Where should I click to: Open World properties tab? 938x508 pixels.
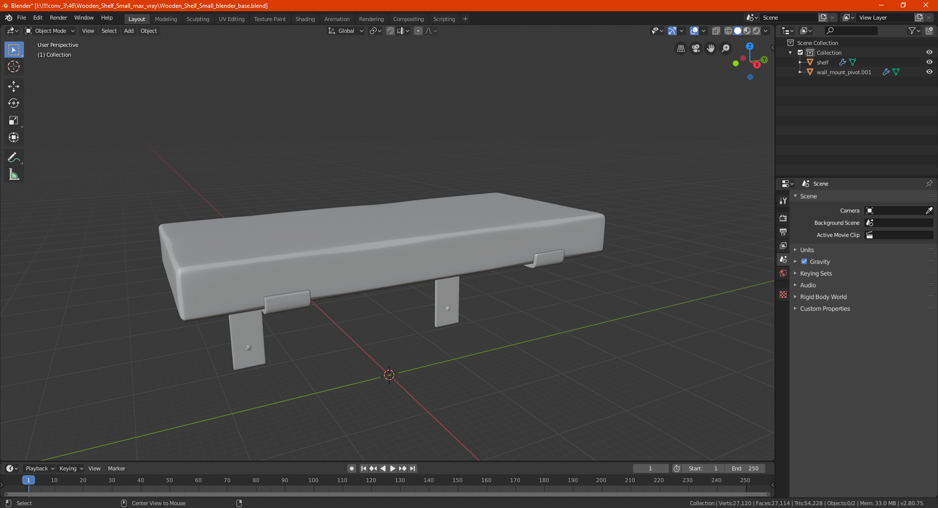tap(783, 273)
